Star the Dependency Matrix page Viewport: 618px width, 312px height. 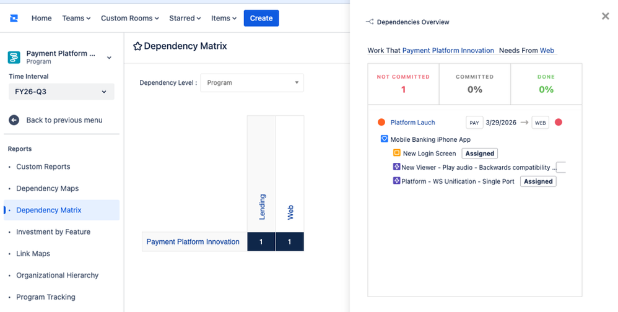point(137,46)
